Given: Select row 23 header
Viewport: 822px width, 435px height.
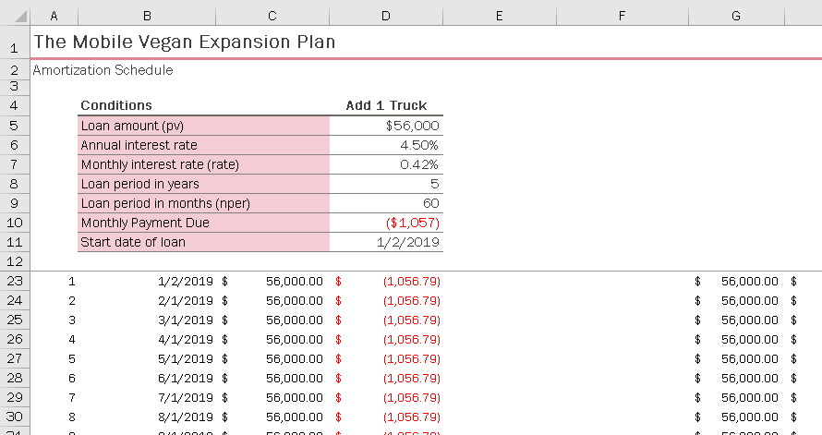Looking at the screenshot, I should point(15,281).
